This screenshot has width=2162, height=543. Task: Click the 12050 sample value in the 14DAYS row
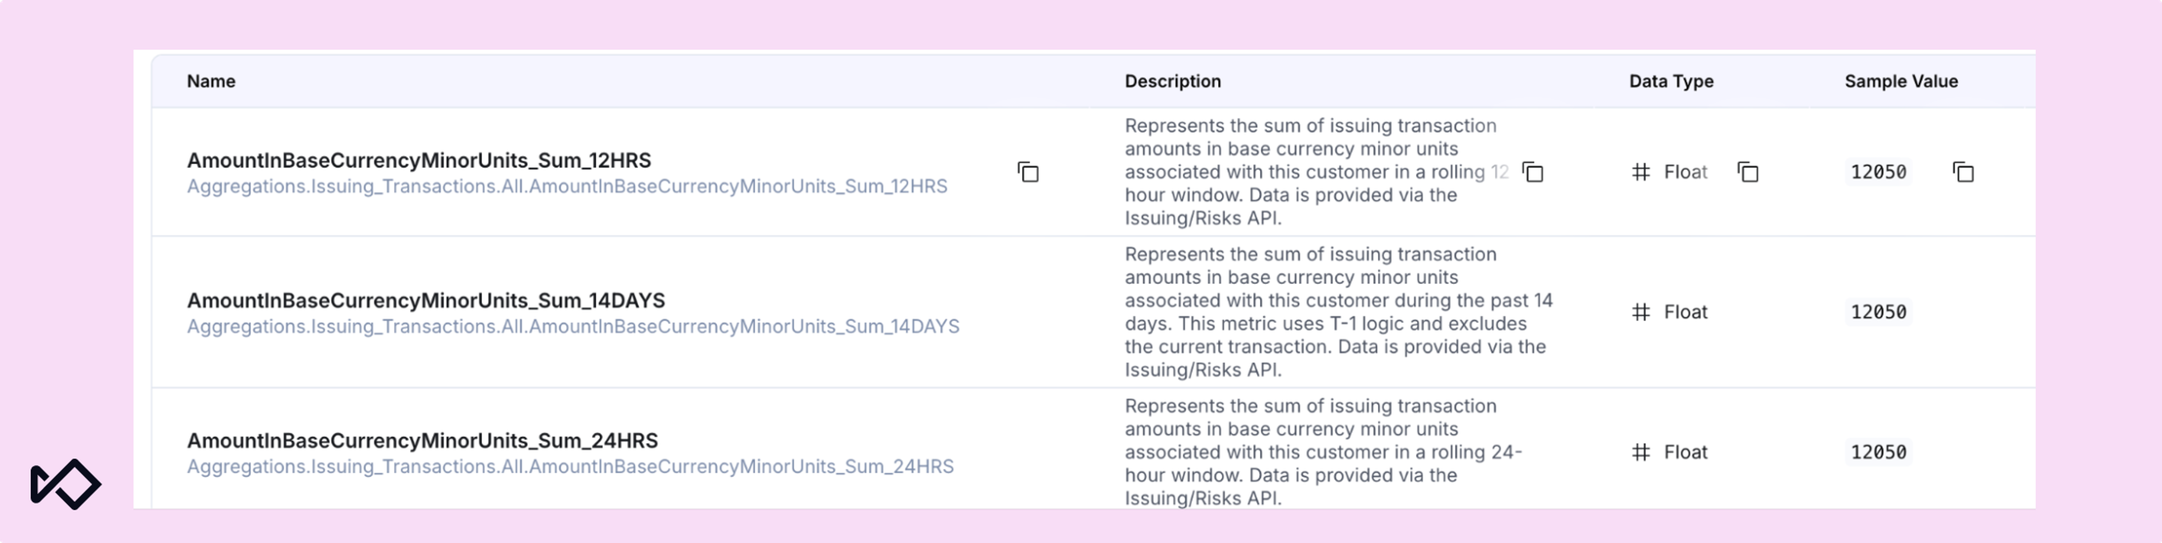(1878, 312)
